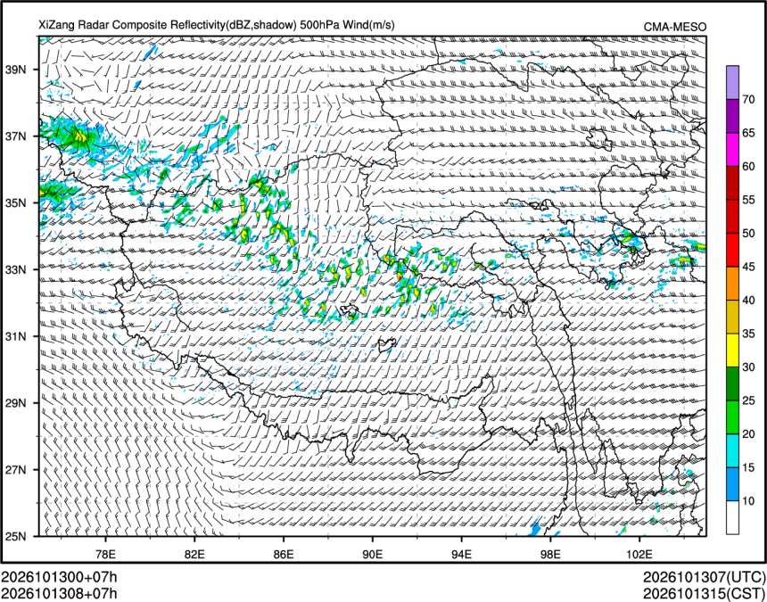Click the 94E longitude label

462,554
